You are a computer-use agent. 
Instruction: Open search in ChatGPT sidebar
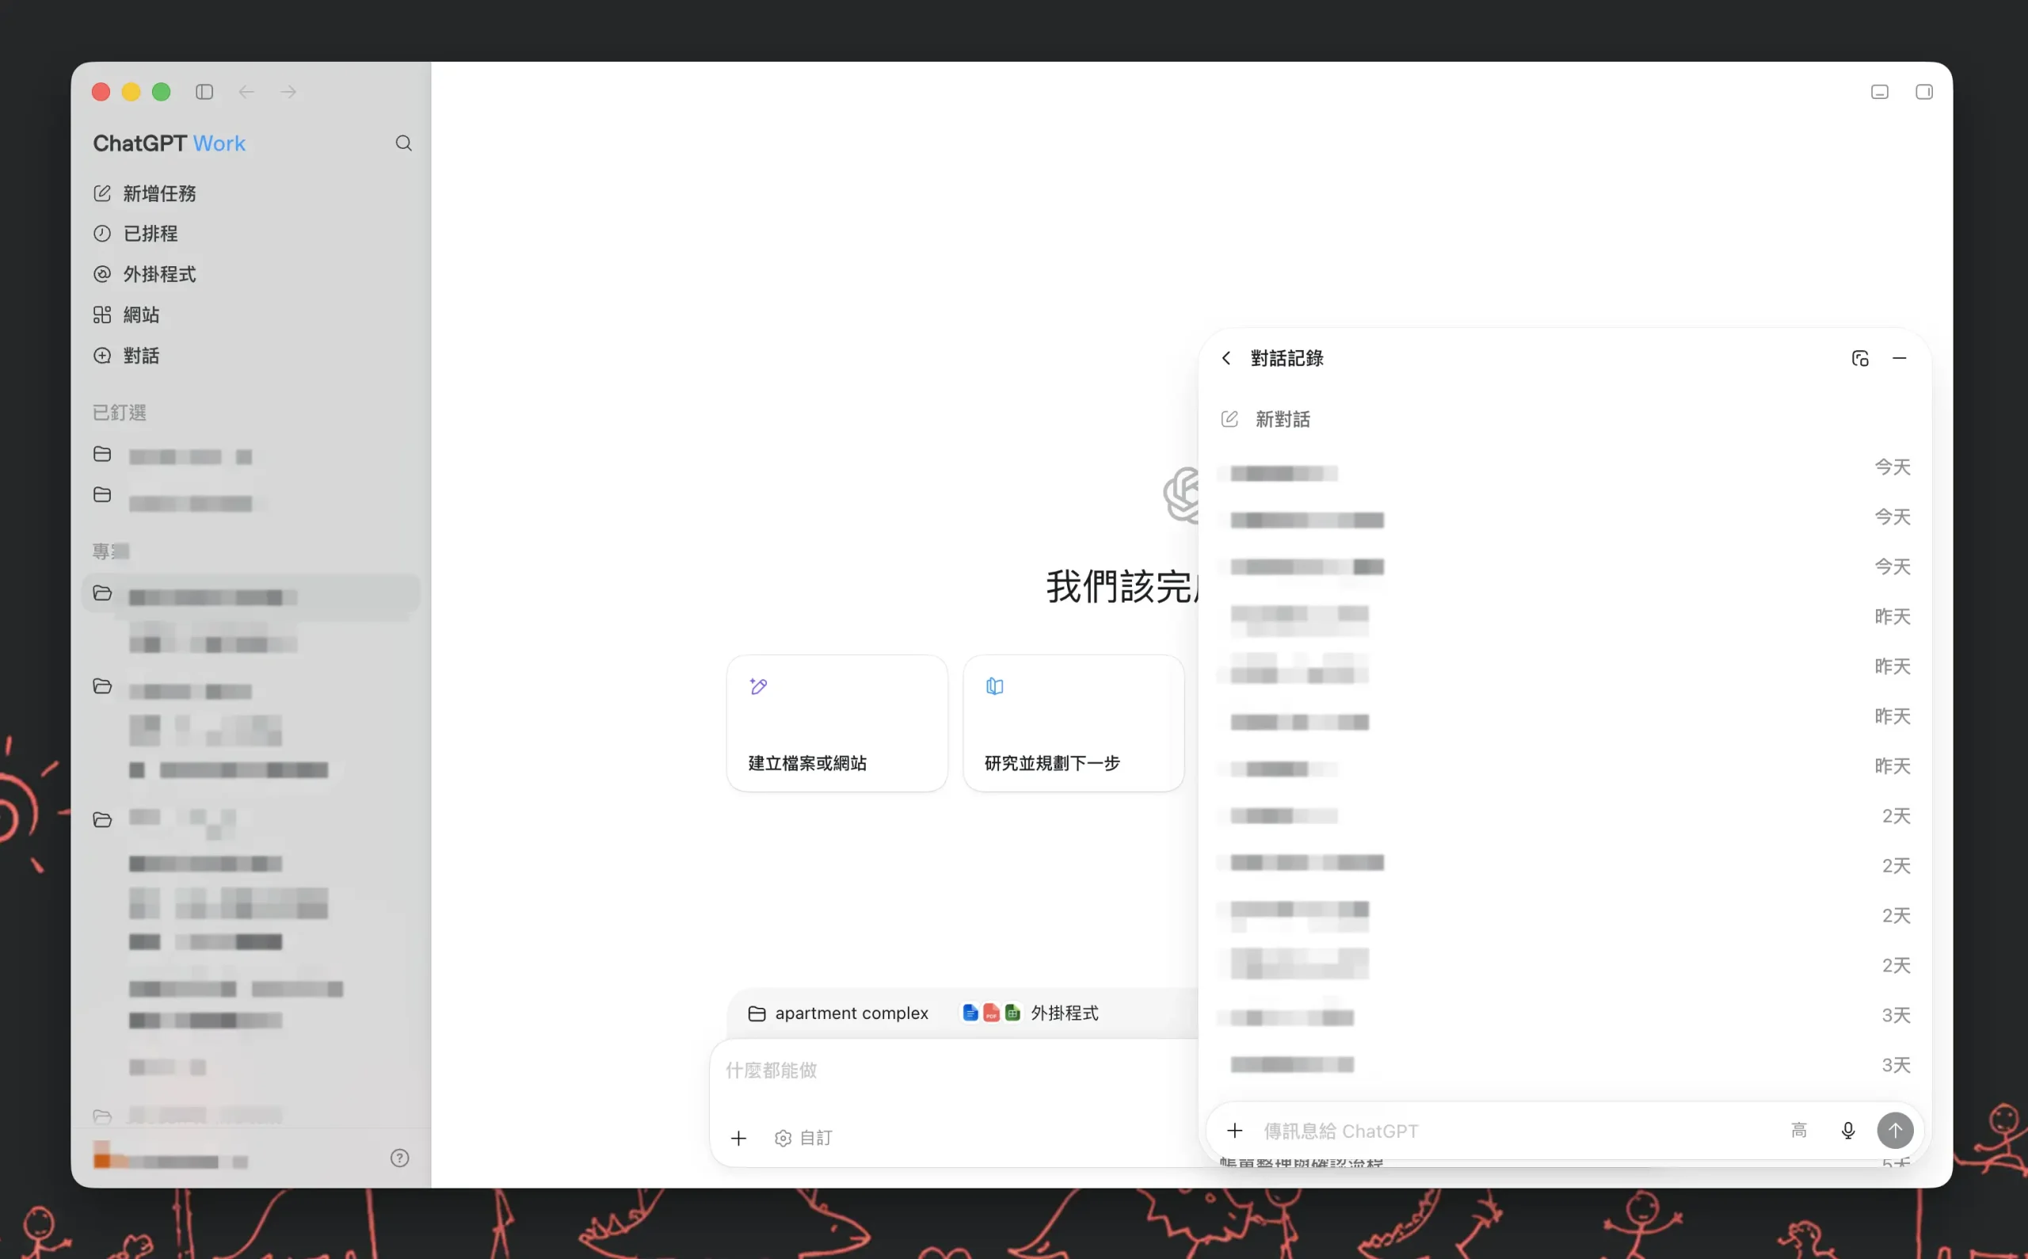(404, 143)
